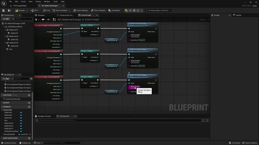259x145 pixels.
Task: Open the Content Drawer
Action: click(8, 143)
